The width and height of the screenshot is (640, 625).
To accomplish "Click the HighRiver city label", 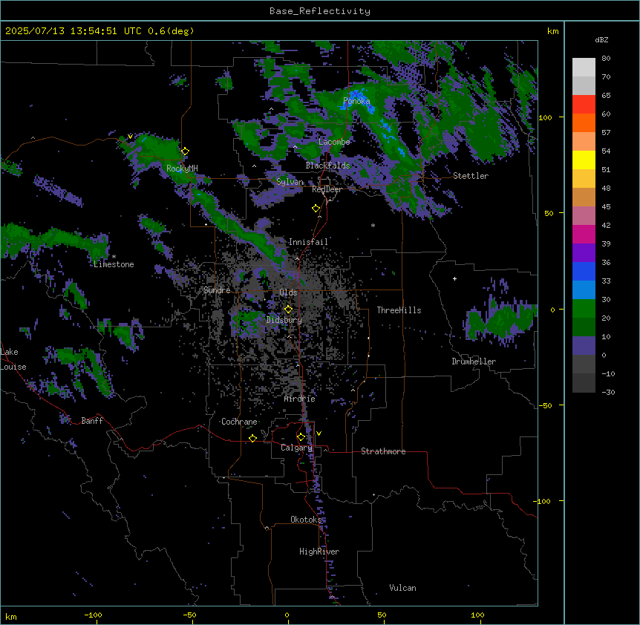I will pos(319,552).
